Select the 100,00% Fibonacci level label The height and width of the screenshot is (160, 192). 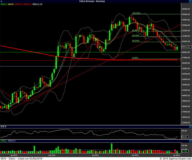[136, 13]
